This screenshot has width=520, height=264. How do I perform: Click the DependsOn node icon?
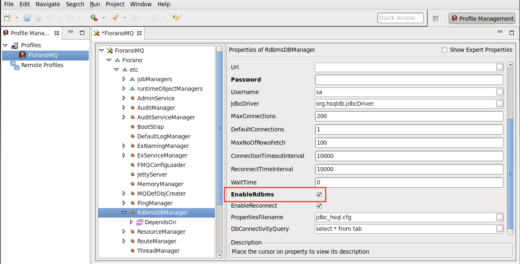[140, 222]
